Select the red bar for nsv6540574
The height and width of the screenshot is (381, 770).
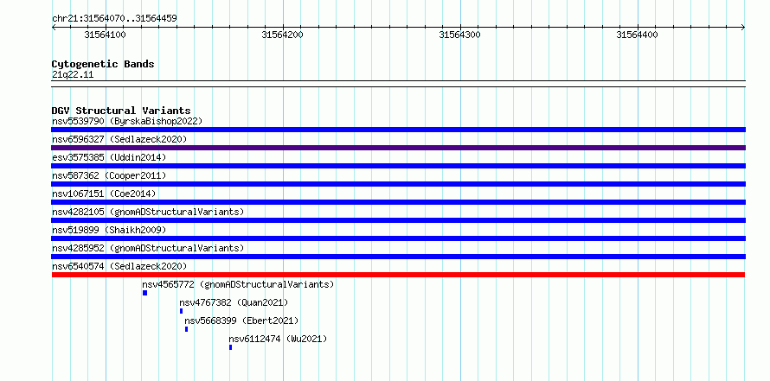click(398, 275)
